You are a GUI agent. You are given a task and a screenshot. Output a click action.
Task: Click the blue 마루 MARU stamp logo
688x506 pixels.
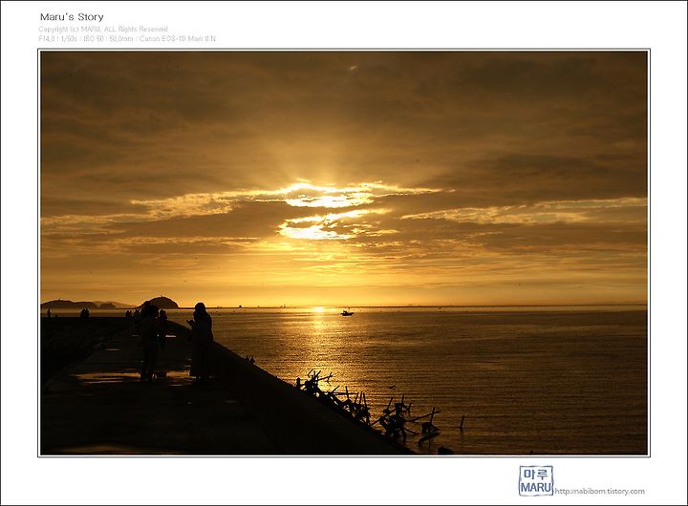536,480
